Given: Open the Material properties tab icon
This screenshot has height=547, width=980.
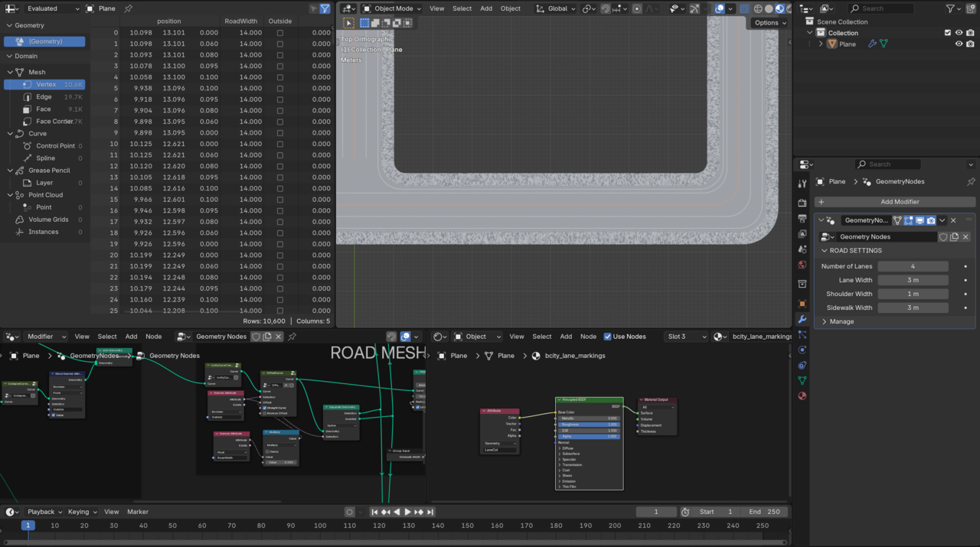Looking at the screenshot, I should 802,396.
